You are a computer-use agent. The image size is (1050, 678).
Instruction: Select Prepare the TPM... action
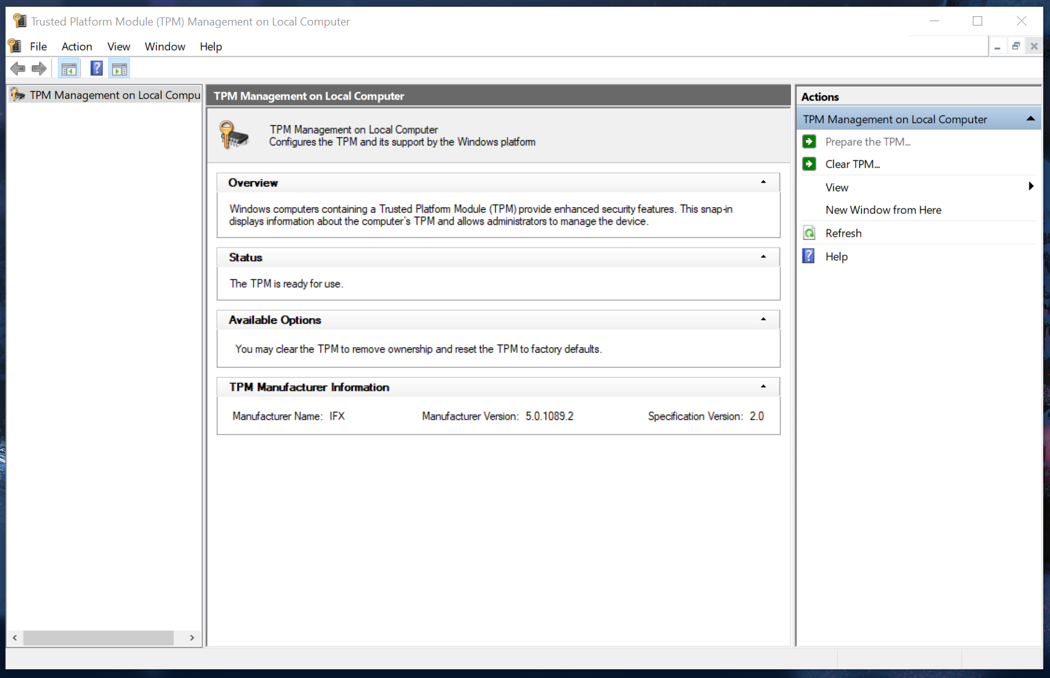868,142
